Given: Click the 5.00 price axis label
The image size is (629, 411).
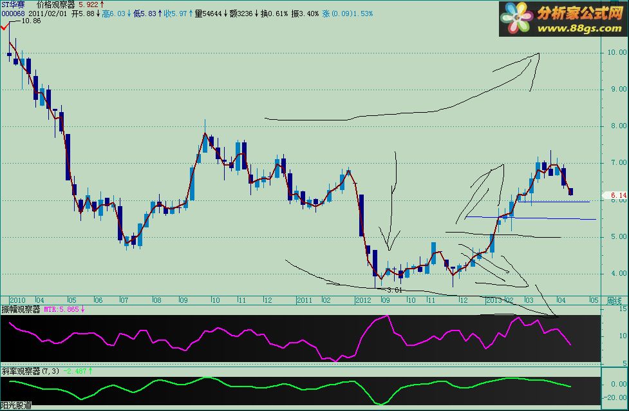Looking at the screenshot, I should [x=619, y=237].
